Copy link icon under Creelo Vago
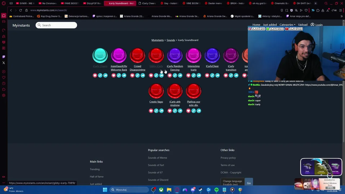345x194 pixels. tap(156, 111)
